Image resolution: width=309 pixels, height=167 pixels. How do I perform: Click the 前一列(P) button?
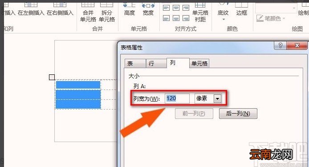coord(194,114)
